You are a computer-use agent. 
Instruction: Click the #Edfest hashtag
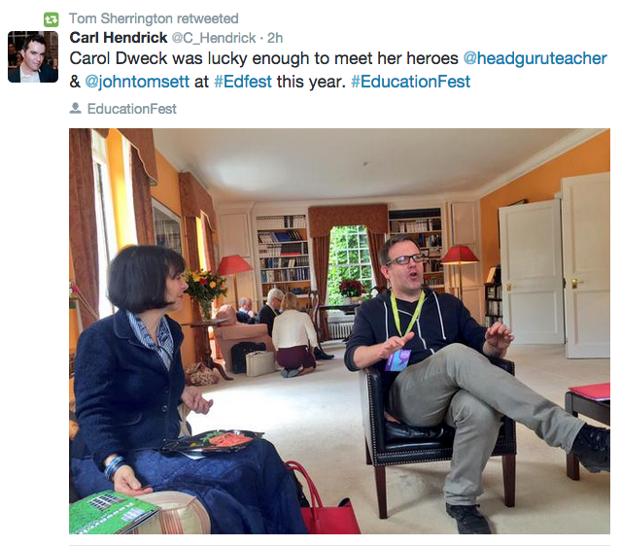(x=243, y=82)
